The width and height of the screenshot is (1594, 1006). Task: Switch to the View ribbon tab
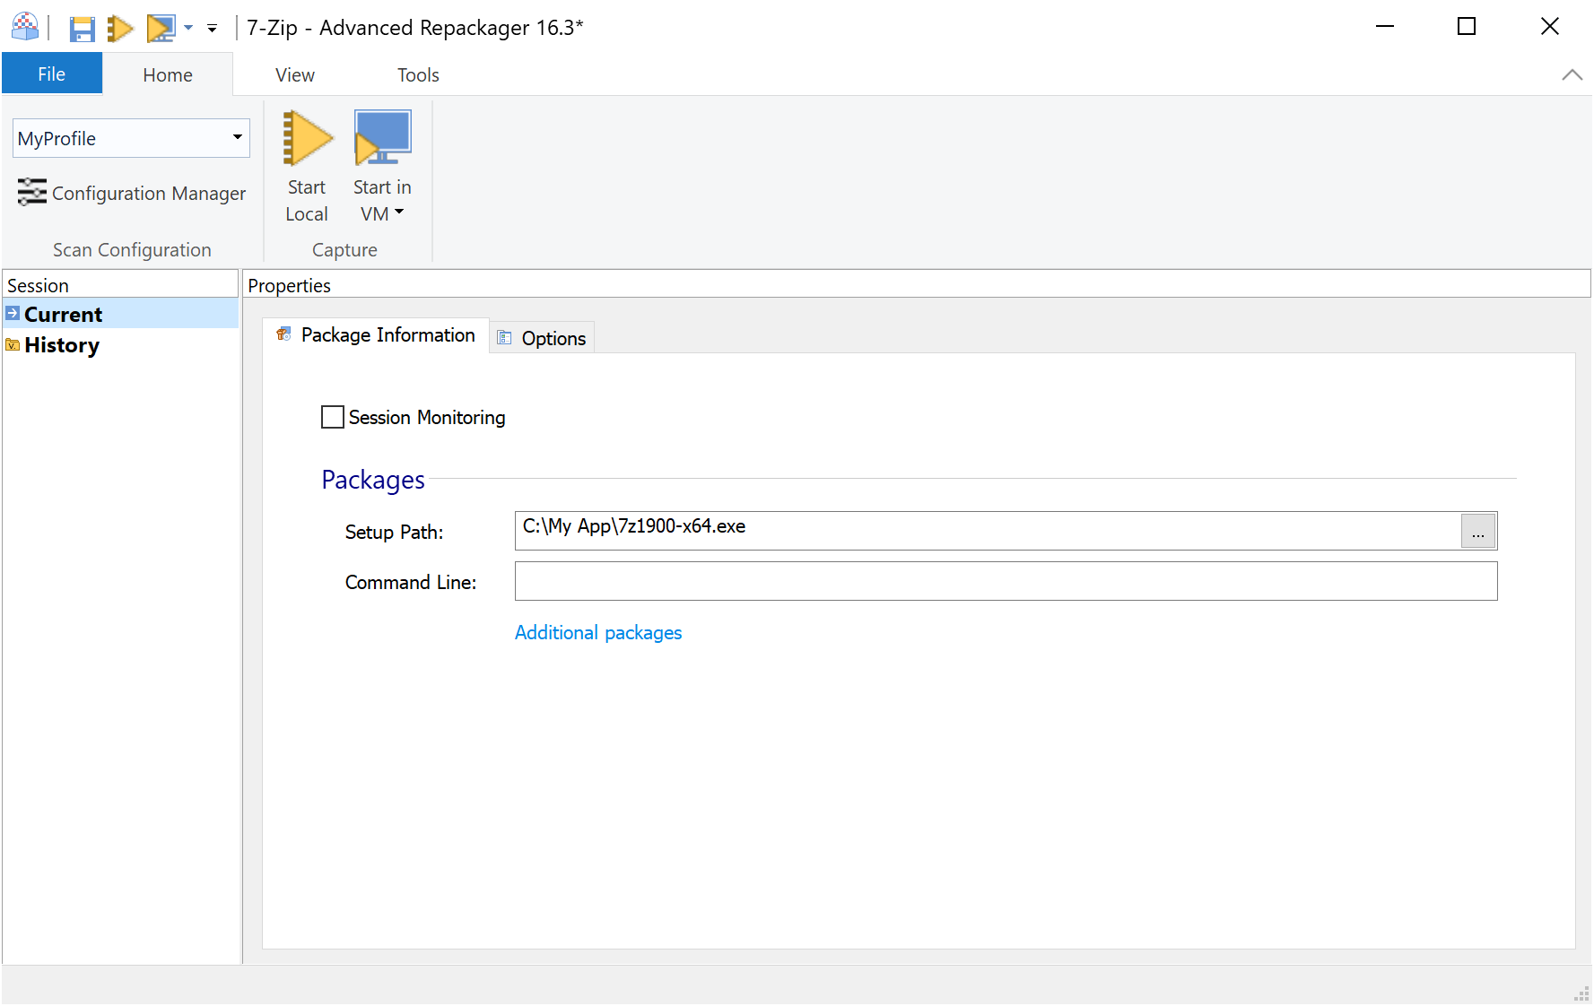coord(295,74)
